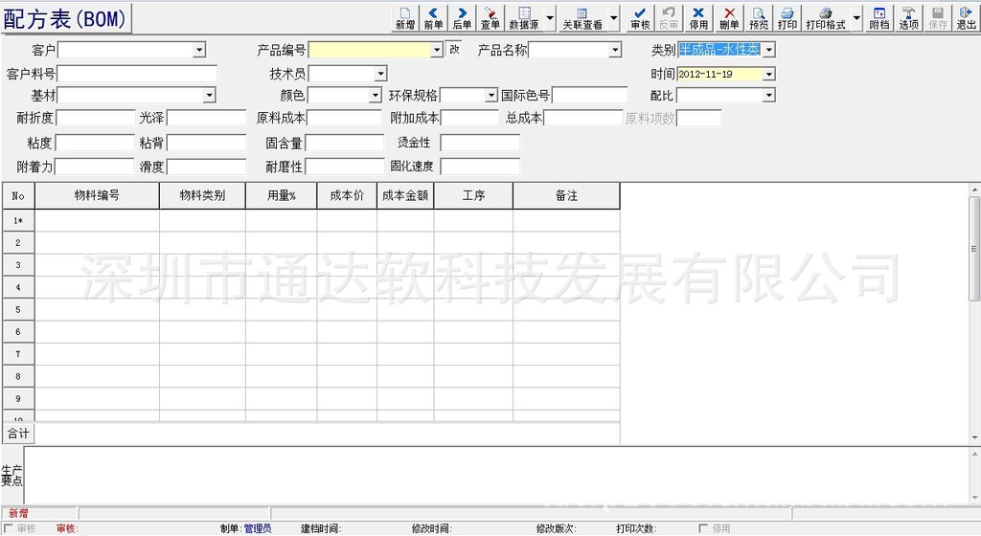Open the 查单 search icon
Image resolution: width=981 pixels, height=536 pixels.
(490, 18)
